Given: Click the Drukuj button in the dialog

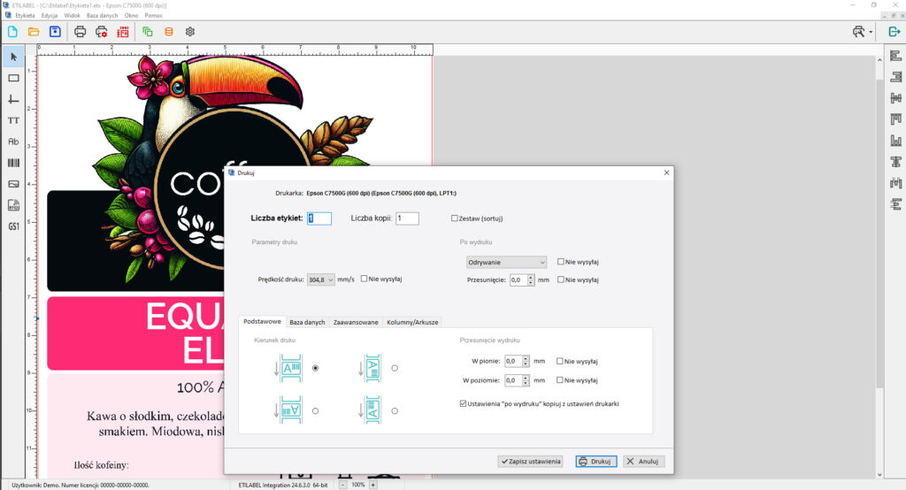Looking at the screenshot, I should (x=595, y=461).
